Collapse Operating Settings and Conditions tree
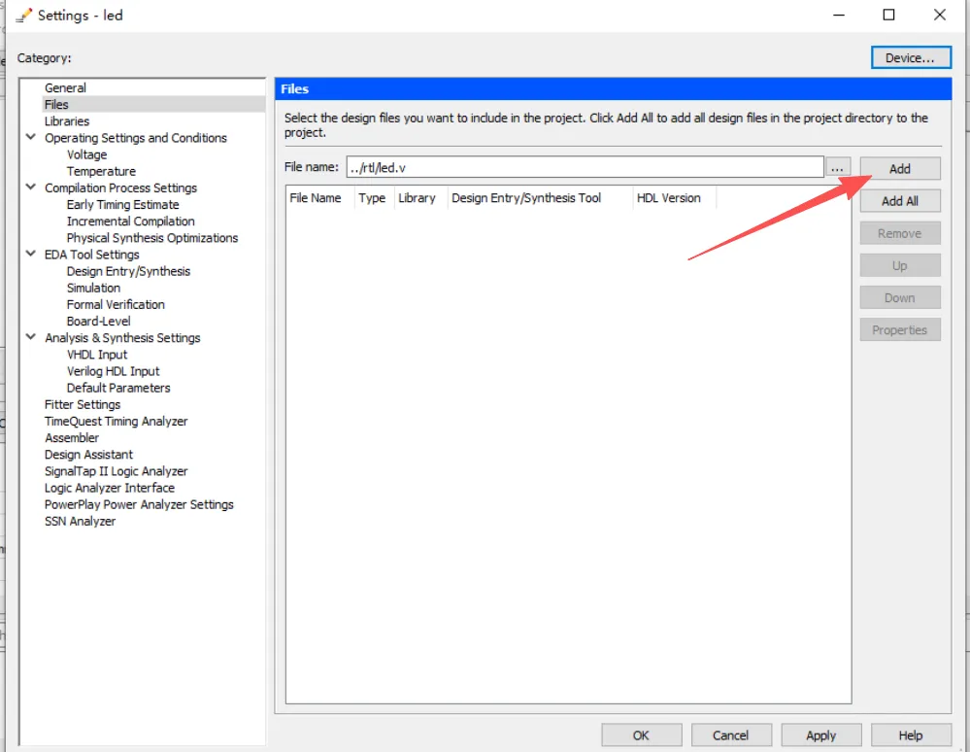Viewport: 970px width, 752px height. pos(30,137)
